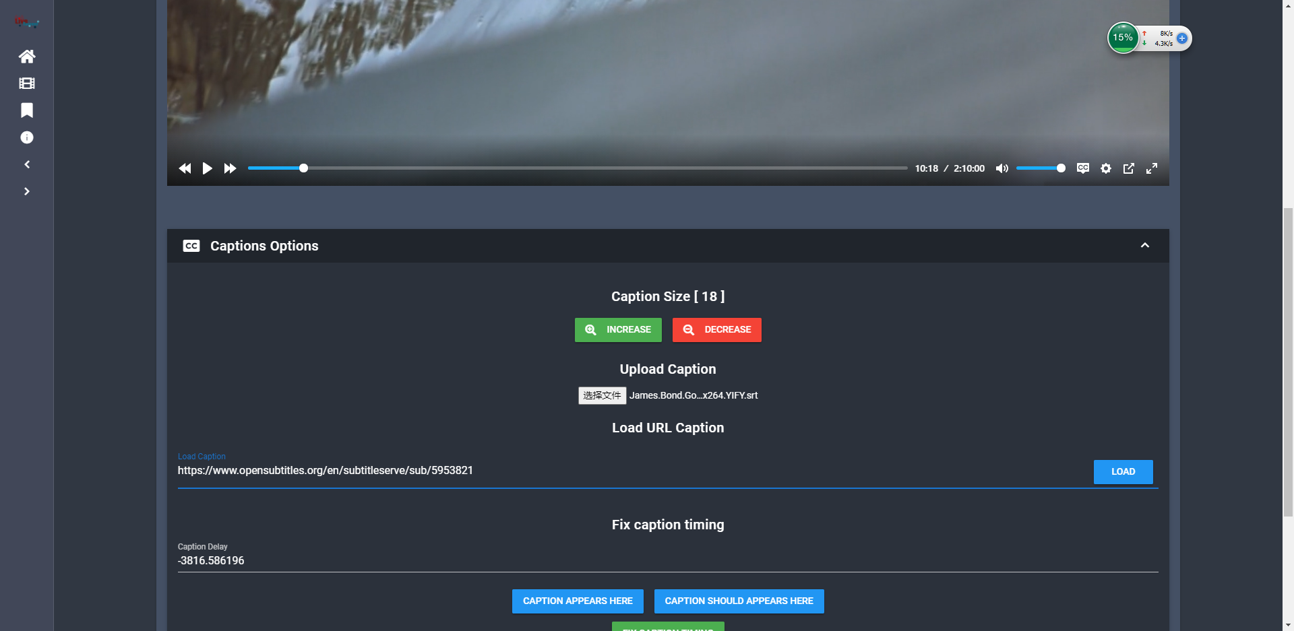
Task: Toggle fullscreen mode
Action: click(x=1152, y=168)
